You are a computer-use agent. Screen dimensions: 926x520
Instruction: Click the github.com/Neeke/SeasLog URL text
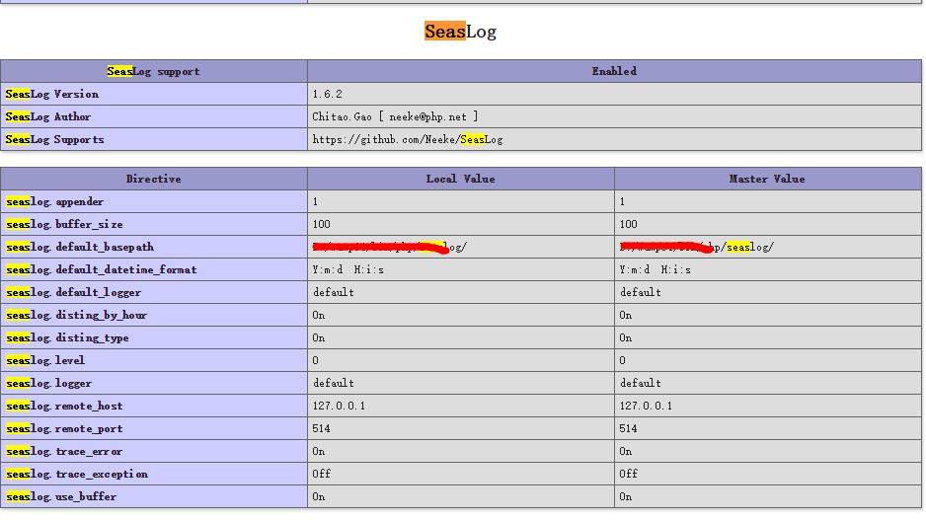tap(408, 140)
